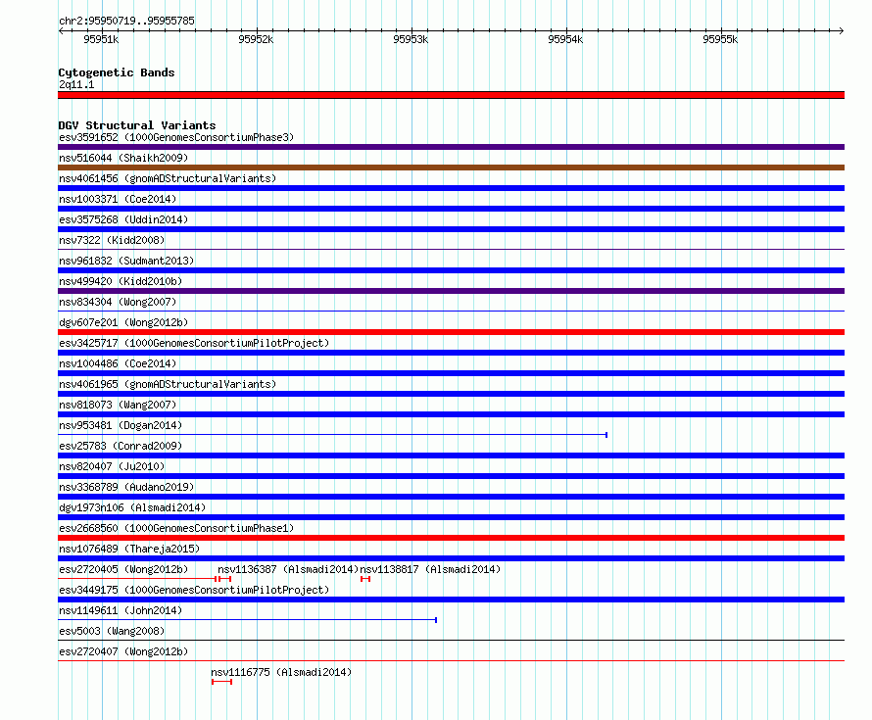Select the red bar of esv2668560
The width and height of the screenshot is (872, 720).
click(451, 538)
